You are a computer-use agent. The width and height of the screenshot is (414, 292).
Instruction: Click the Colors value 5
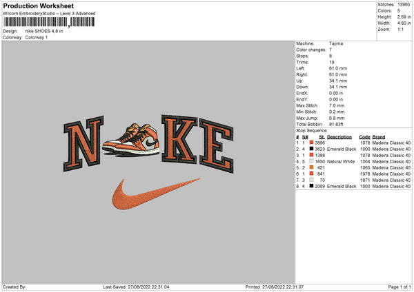399,11
